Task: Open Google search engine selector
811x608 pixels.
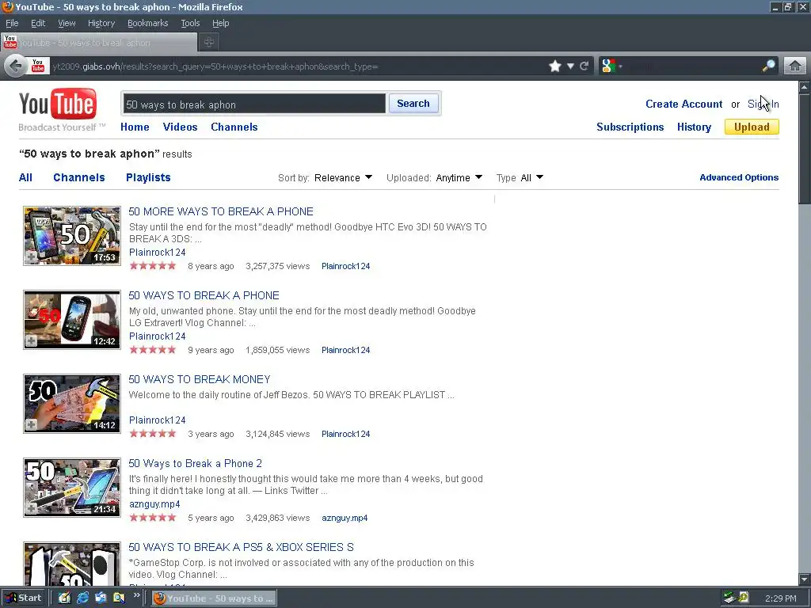Action: [611, 66]
